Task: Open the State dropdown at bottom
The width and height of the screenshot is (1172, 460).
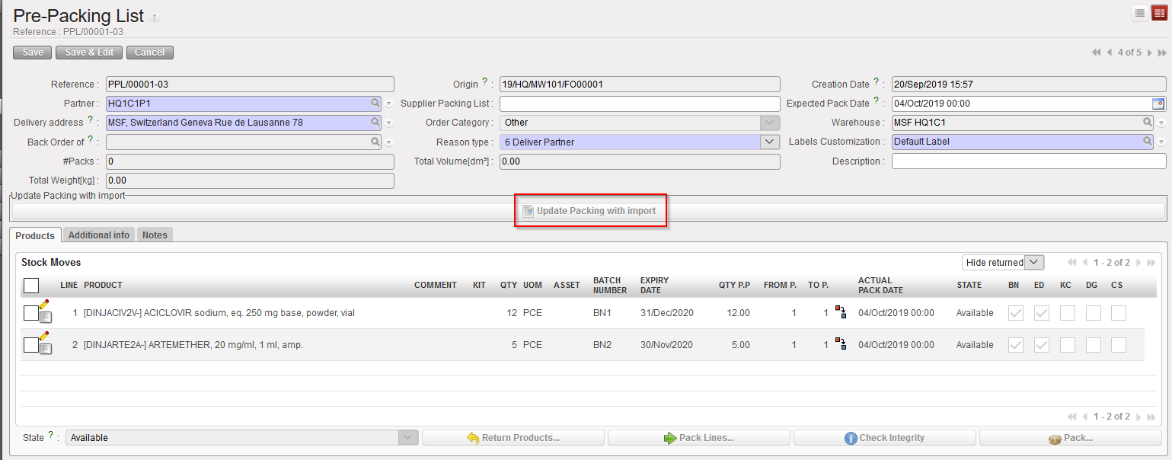Action: click(x=409, y=437)
